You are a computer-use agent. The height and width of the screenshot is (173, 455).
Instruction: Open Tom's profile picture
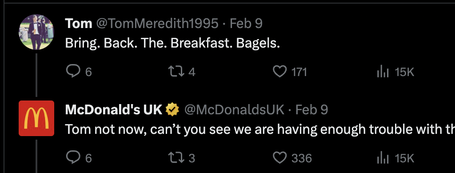pos(36,32)
